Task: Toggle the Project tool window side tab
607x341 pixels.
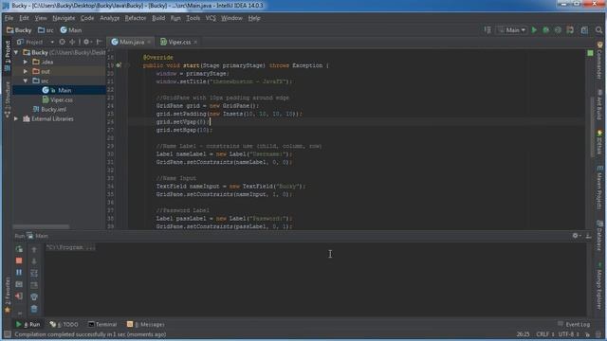Action: coord(8,57)
